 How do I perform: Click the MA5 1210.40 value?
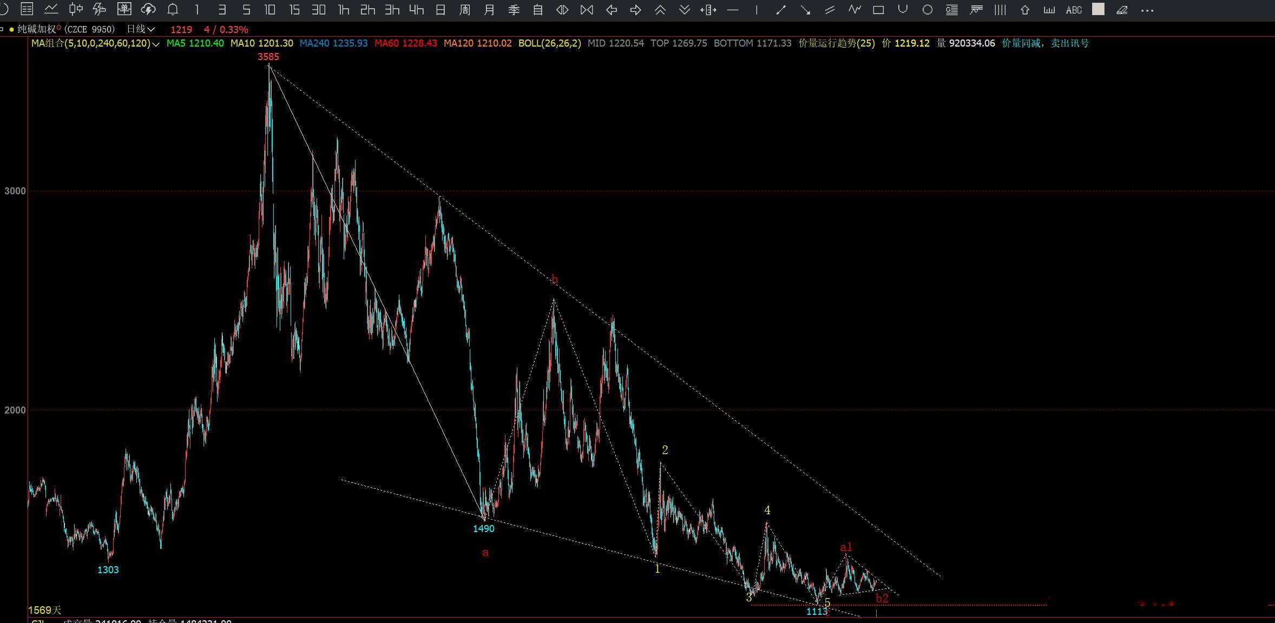tap(195, 43)
